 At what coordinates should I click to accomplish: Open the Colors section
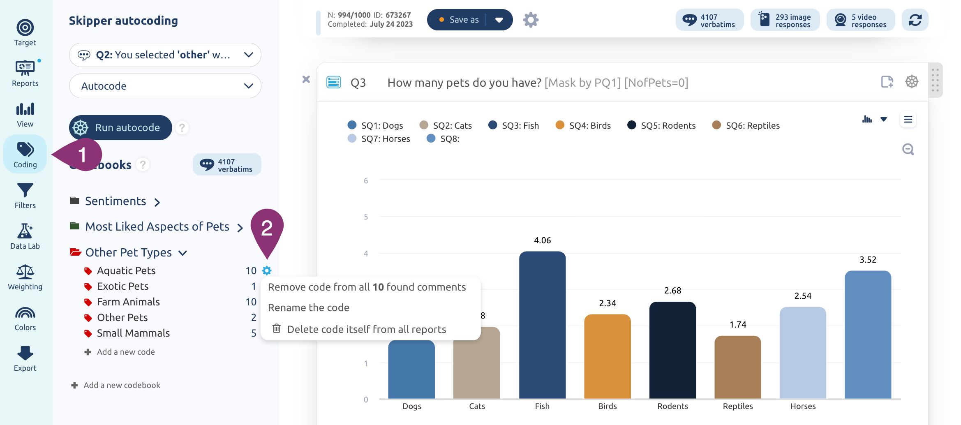25,319
